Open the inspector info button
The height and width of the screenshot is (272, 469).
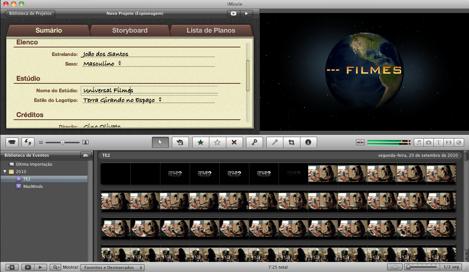308,142
